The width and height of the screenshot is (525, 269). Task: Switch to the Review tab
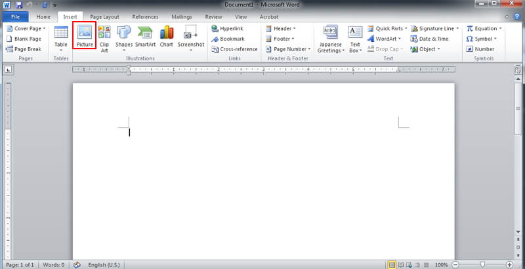[x=214, y=16]
